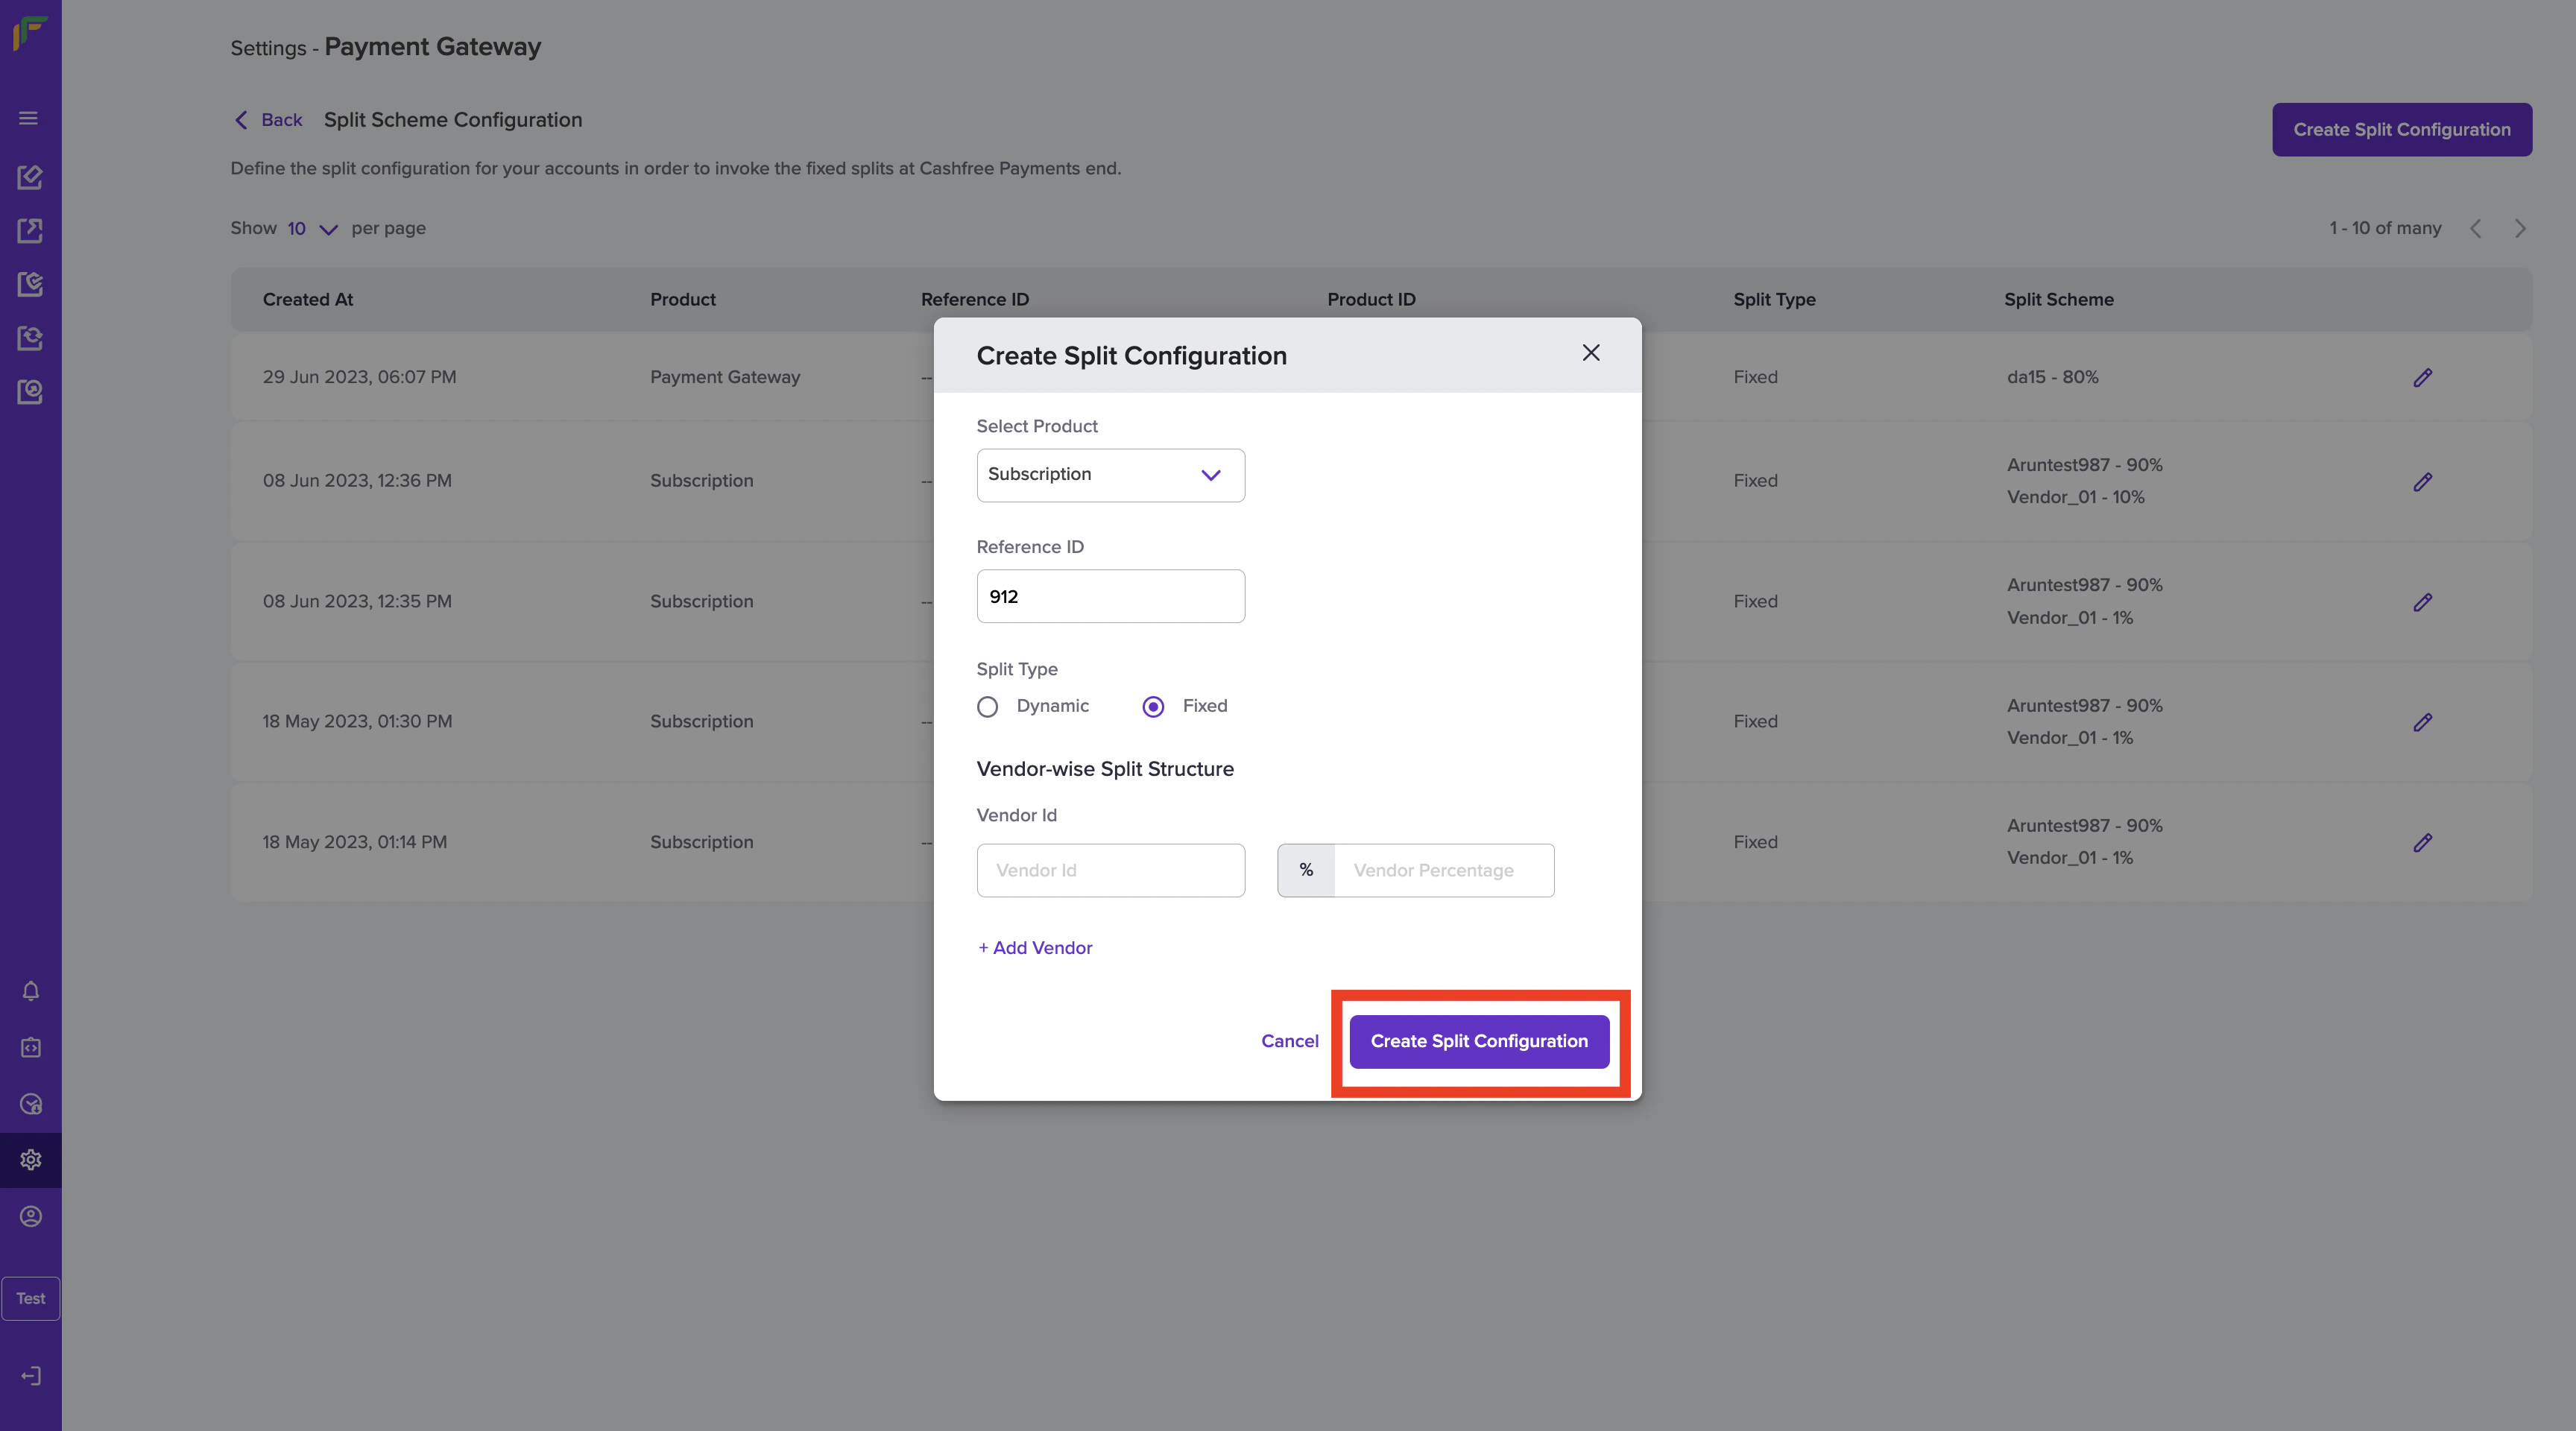Open the notifications bell icon
This screenshot has width=2576, height=1431.
point(31,991)
